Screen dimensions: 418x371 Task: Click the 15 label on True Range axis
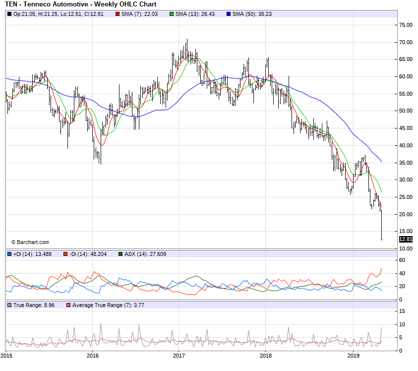coord(402,311)
